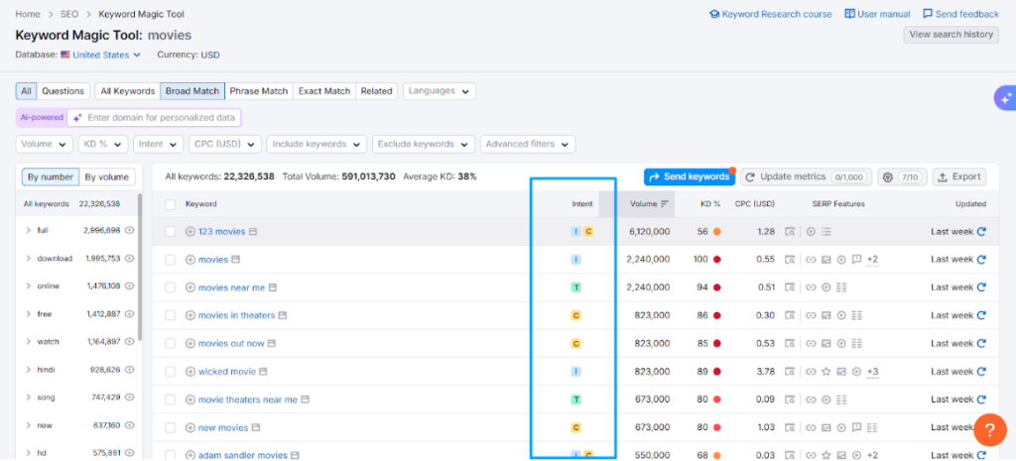The width and height of the screenshot is (1016, 461).
Task: Check the 'movies' row checkbox
Action: point(170,260)
